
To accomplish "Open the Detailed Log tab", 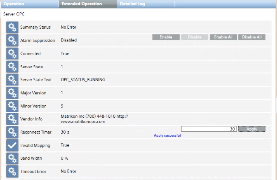I will [x=132, y=4].
